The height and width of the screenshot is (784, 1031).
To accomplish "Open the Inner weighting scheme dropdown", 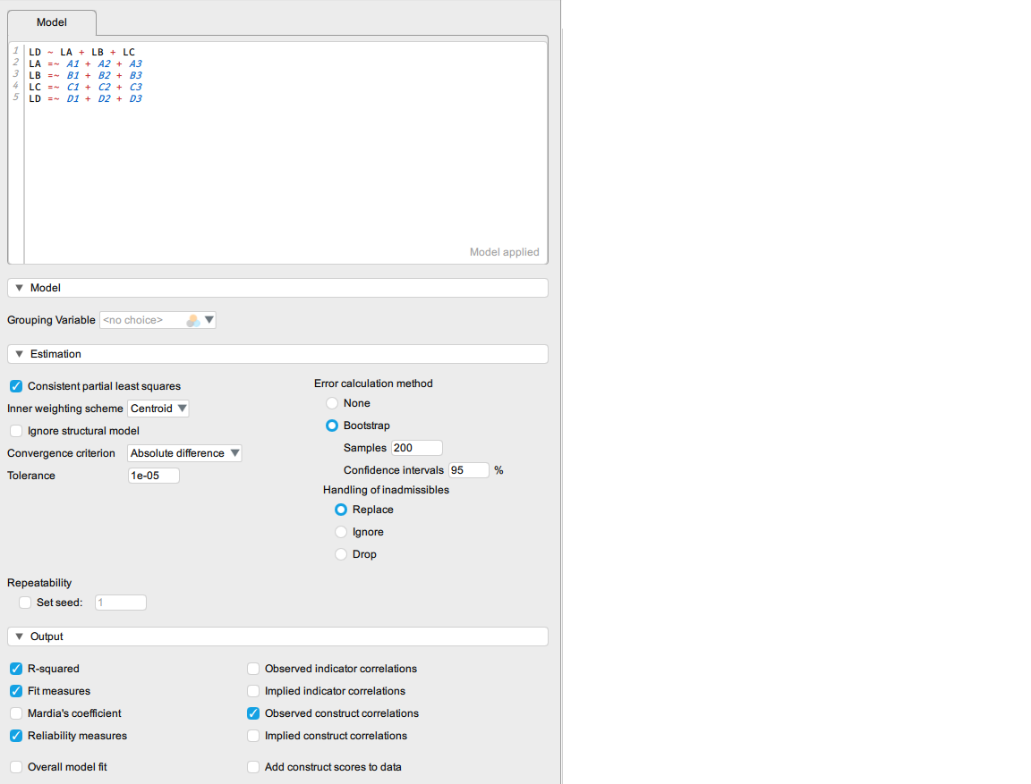I will [158, 409].
